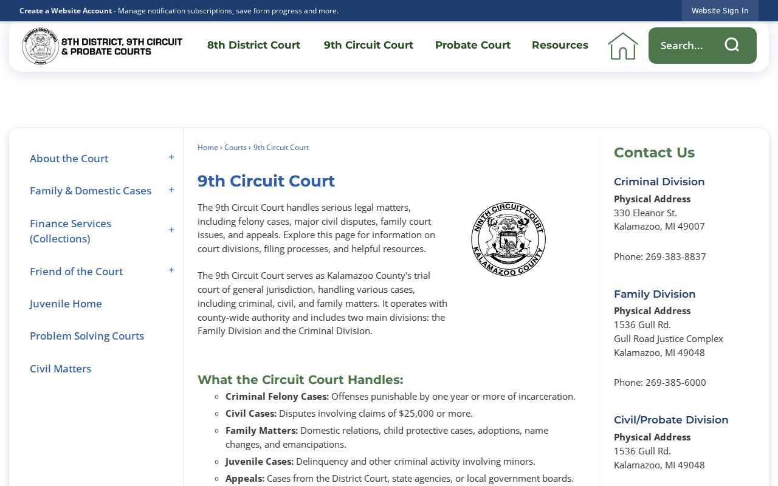The height and width of the screenshot is (486, 778).
Task: Open the 9th Circuit Court menu
Action: (368, 45)
